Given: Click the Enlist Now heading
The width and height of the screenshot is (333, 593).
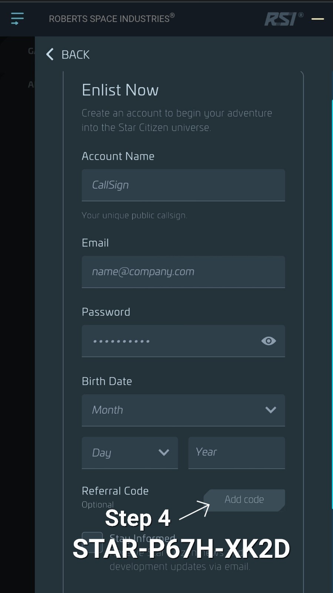Looking at the screenshot, I should pyautogui.click(x=120, y=90).
